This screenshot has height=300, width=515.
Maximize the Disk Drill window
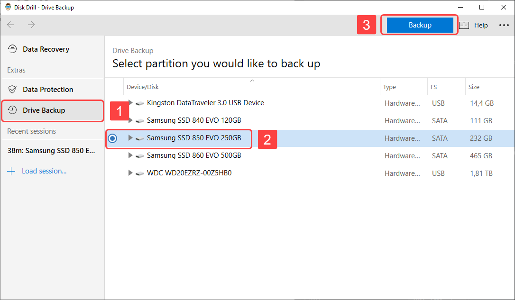tap(481, 7)
